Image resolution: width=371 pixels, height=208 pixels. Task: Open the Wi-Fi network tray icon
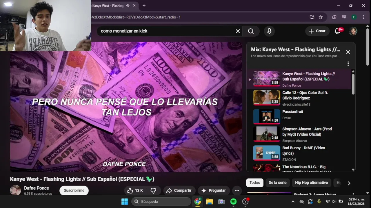point(328,202)
